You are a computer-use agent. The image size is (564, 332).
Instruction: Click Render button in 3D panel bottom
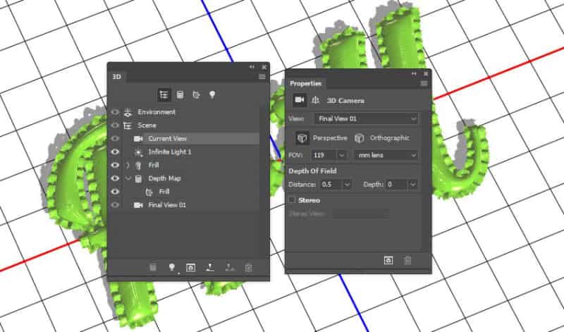(190, 267)
